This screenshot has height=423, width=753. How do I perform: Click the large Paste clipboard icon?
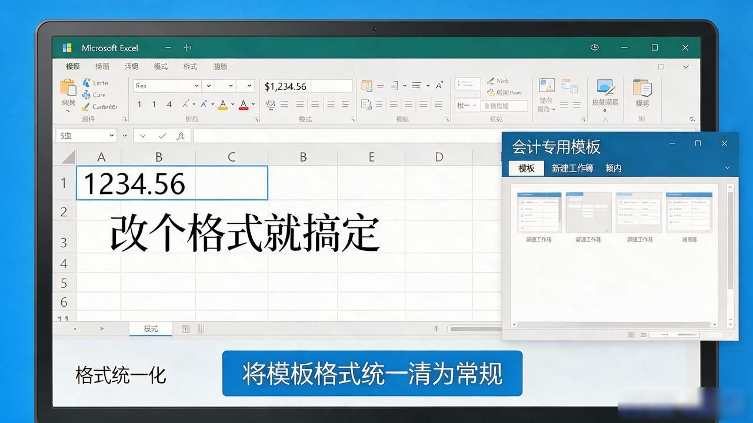68,87
